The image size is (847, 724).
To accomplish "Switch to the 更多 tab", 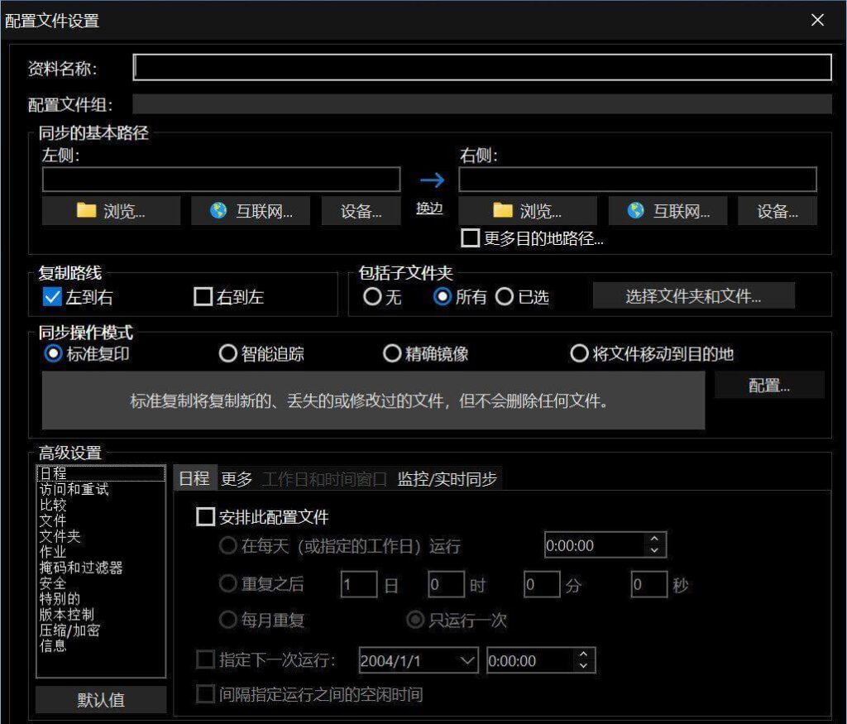I will click(237, 479).
